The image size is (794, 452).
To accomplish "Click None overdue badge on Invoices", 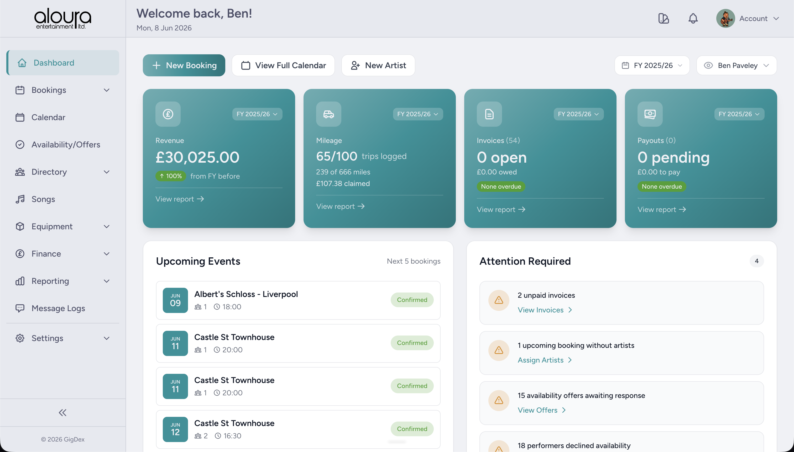I will 501,187.
